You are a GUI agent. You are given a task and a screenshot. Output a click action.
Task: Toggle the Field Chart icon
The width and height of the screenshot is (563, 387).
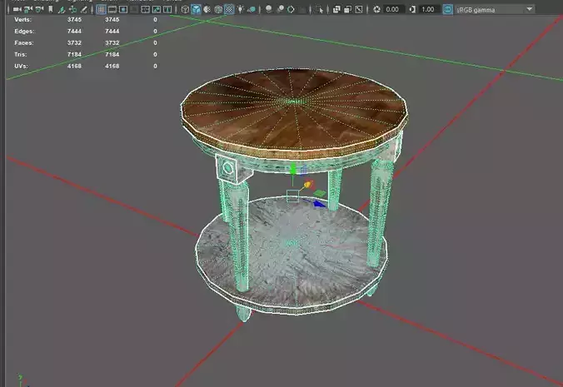point(146,9)
